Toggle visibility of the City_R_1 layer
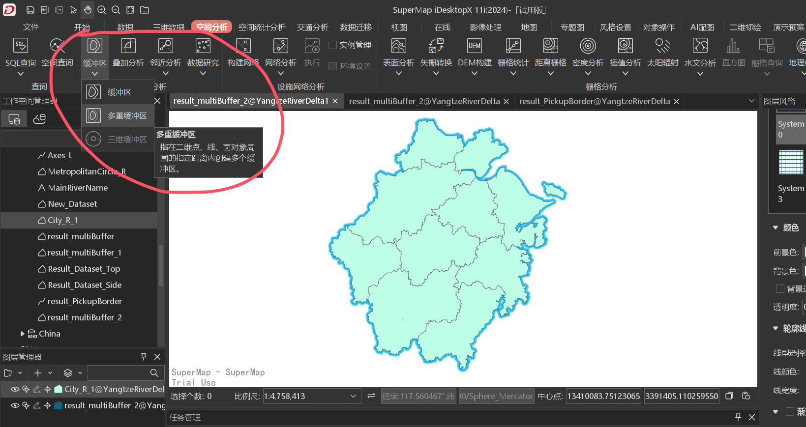Screen dimensions: 806x427 [x=15, y=389]
